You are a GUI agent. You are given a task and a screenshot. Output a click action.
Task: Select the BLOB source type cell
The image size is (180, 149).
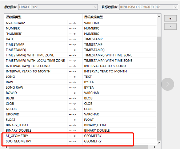pos(10,98)
